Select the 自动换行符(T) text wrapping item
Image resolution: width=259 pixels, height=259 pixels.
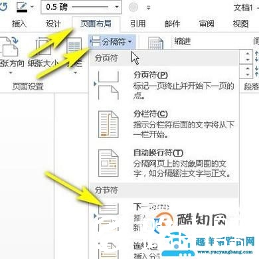pyautogui.click(x=164, y=163)
